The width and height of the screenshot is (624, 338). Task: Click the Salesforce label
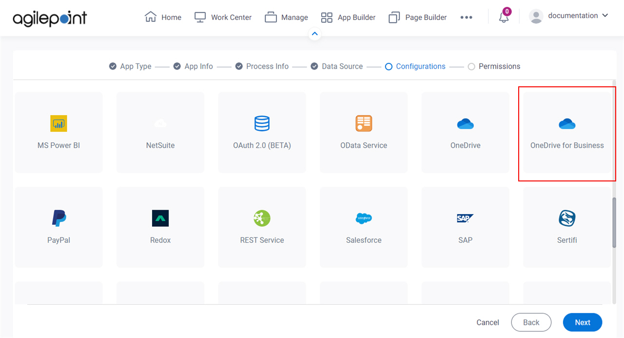coord(364,240)
